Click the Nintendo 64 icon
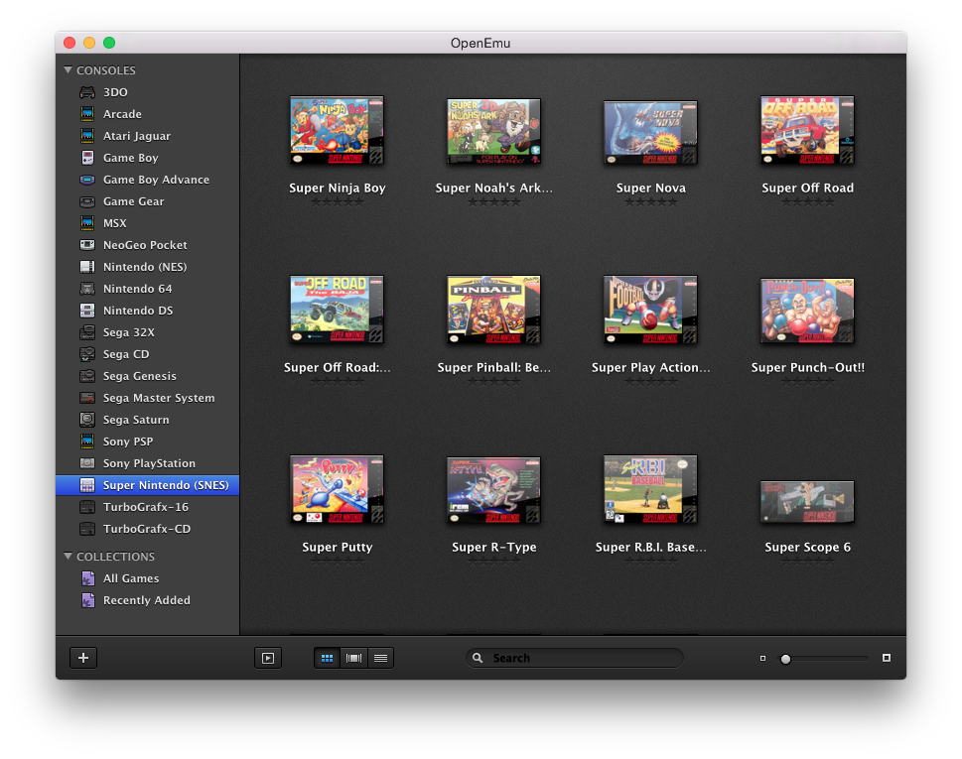 point(87,289)
